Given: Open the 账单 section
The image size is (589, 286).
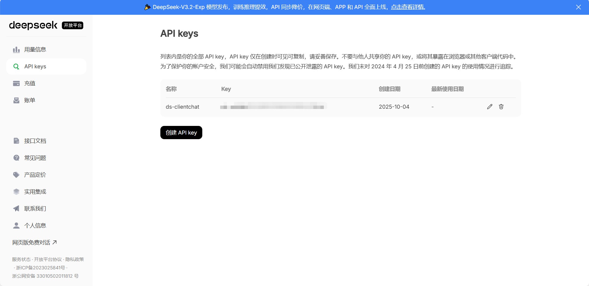Looking at the screenshot, I should click(46, 100).
